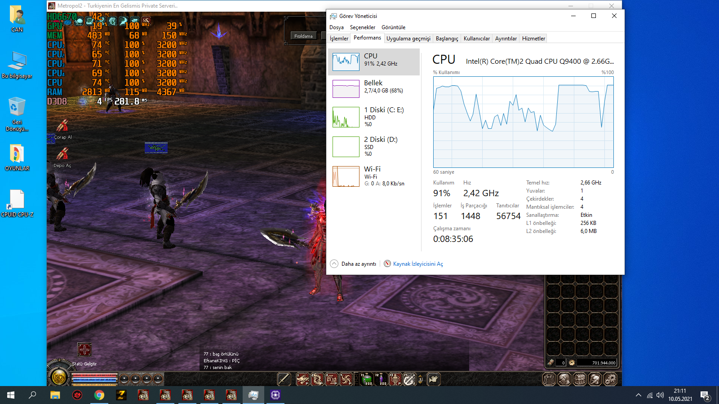Open the Hizmetler tab
Screen dimensions: 719x404
tap(533, 39)
